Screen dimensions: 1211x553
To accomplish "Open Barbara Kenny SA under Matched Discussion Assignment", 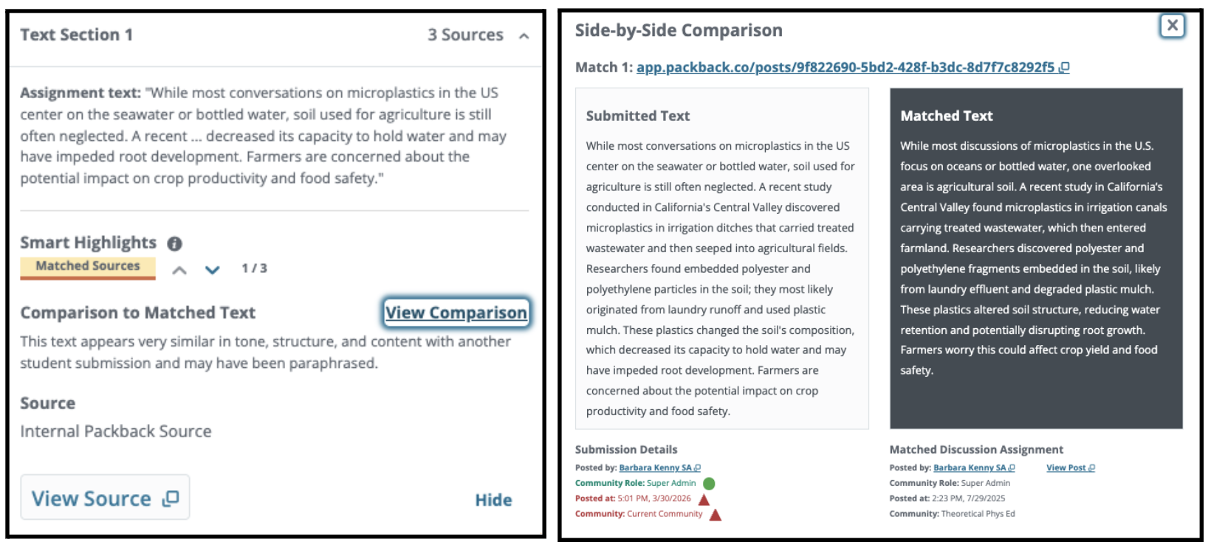I will (x=970, y=468).
